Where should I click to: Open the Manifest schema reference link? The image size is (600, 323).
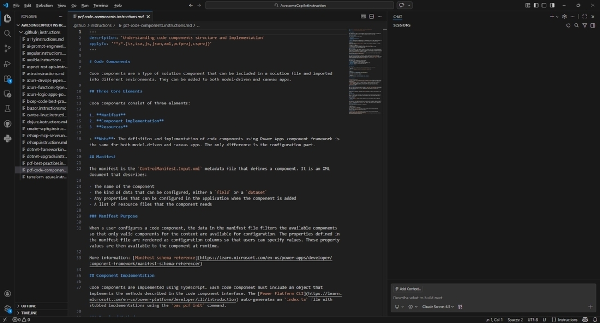coord(165,258)
